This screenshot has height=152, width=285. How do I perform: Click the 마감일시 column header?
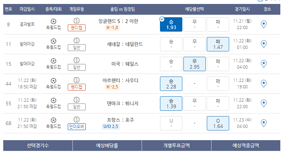[x=27, y=9]
